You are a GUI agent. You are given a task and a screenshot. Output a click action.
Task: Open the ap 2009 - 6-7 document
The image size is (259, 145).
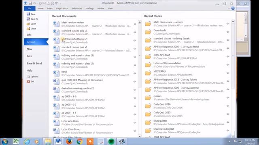pyautogui.click(x=94, y=106)
